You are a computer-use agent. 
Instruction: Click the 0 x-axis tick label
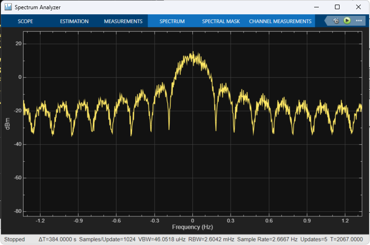click(192, 221)
